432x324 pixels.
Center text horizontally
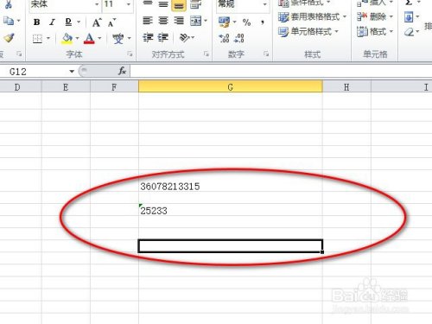tap(163, 21)
